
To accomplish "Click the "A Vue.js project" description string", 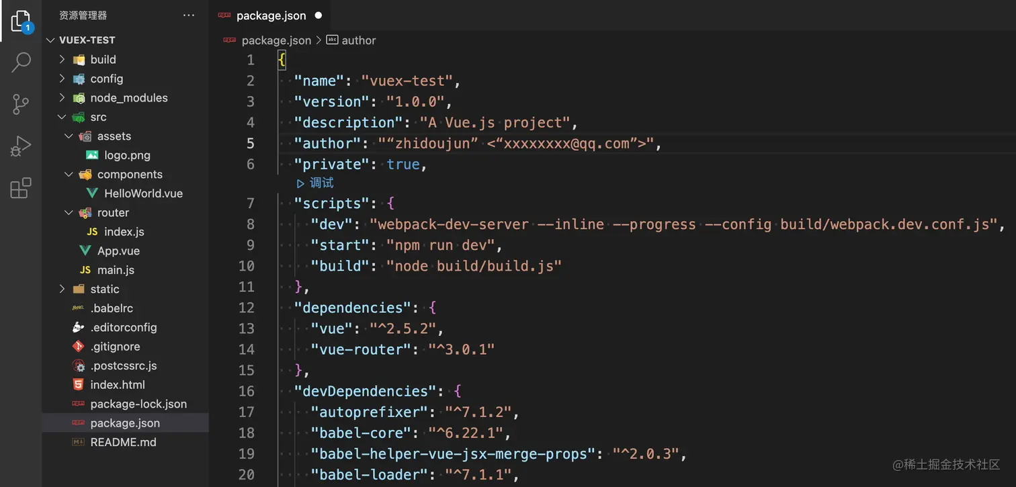I will click(x=495, y=123).
